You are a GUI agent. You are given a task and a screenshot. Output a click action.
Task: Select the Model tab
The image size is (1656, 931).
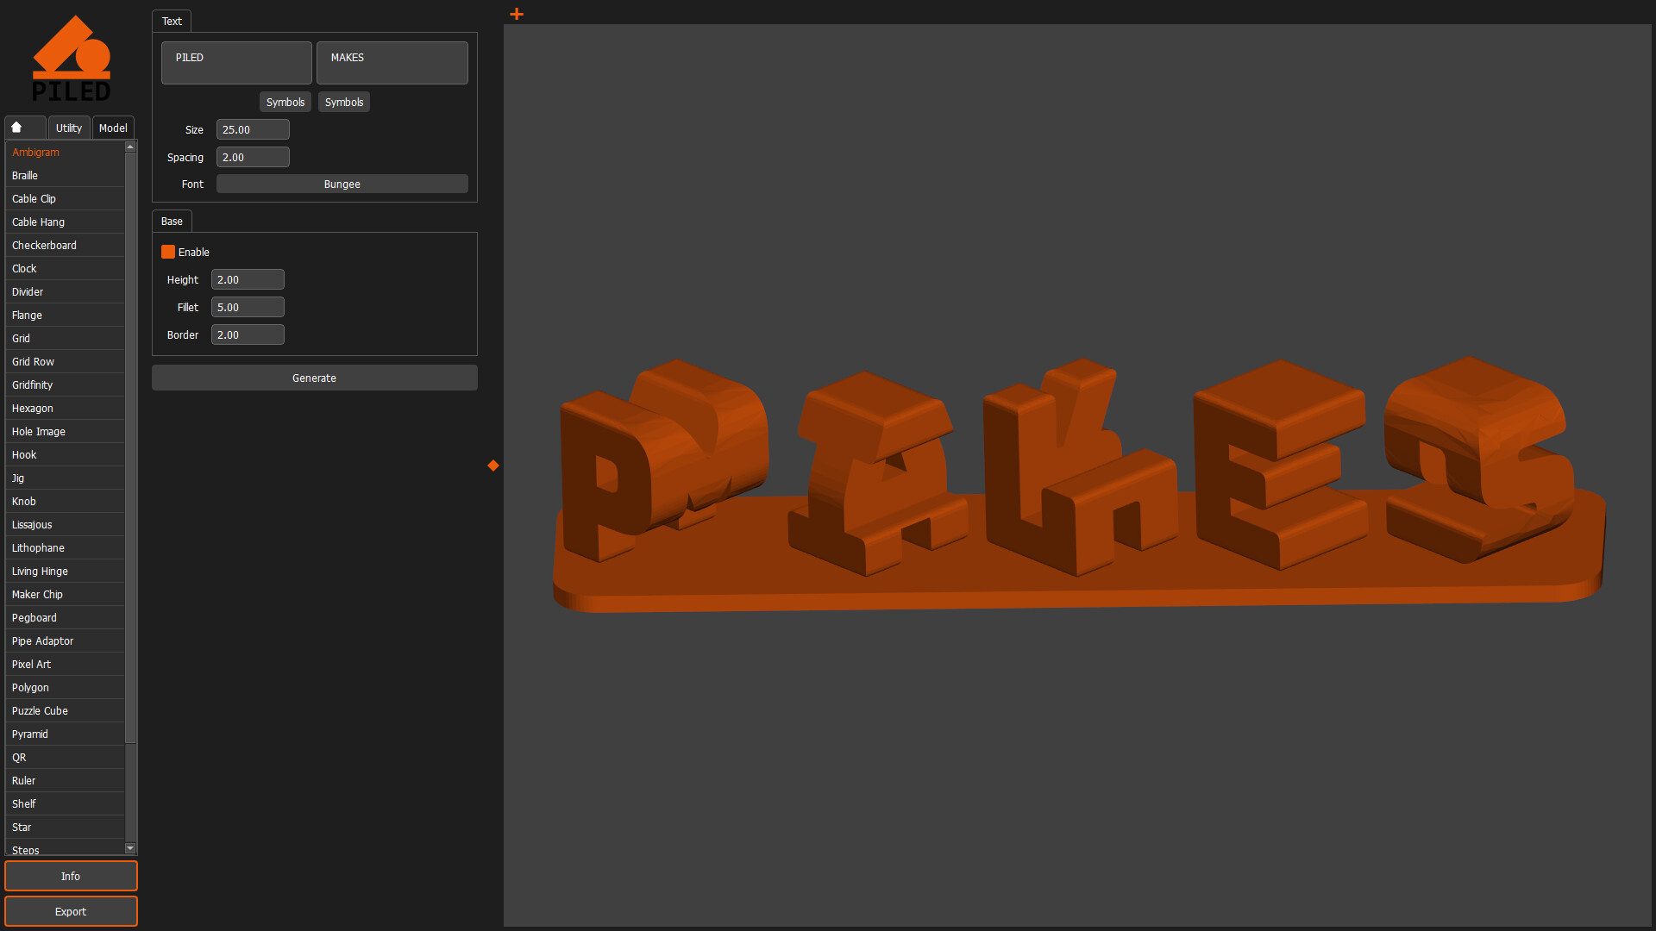(113, 127)
